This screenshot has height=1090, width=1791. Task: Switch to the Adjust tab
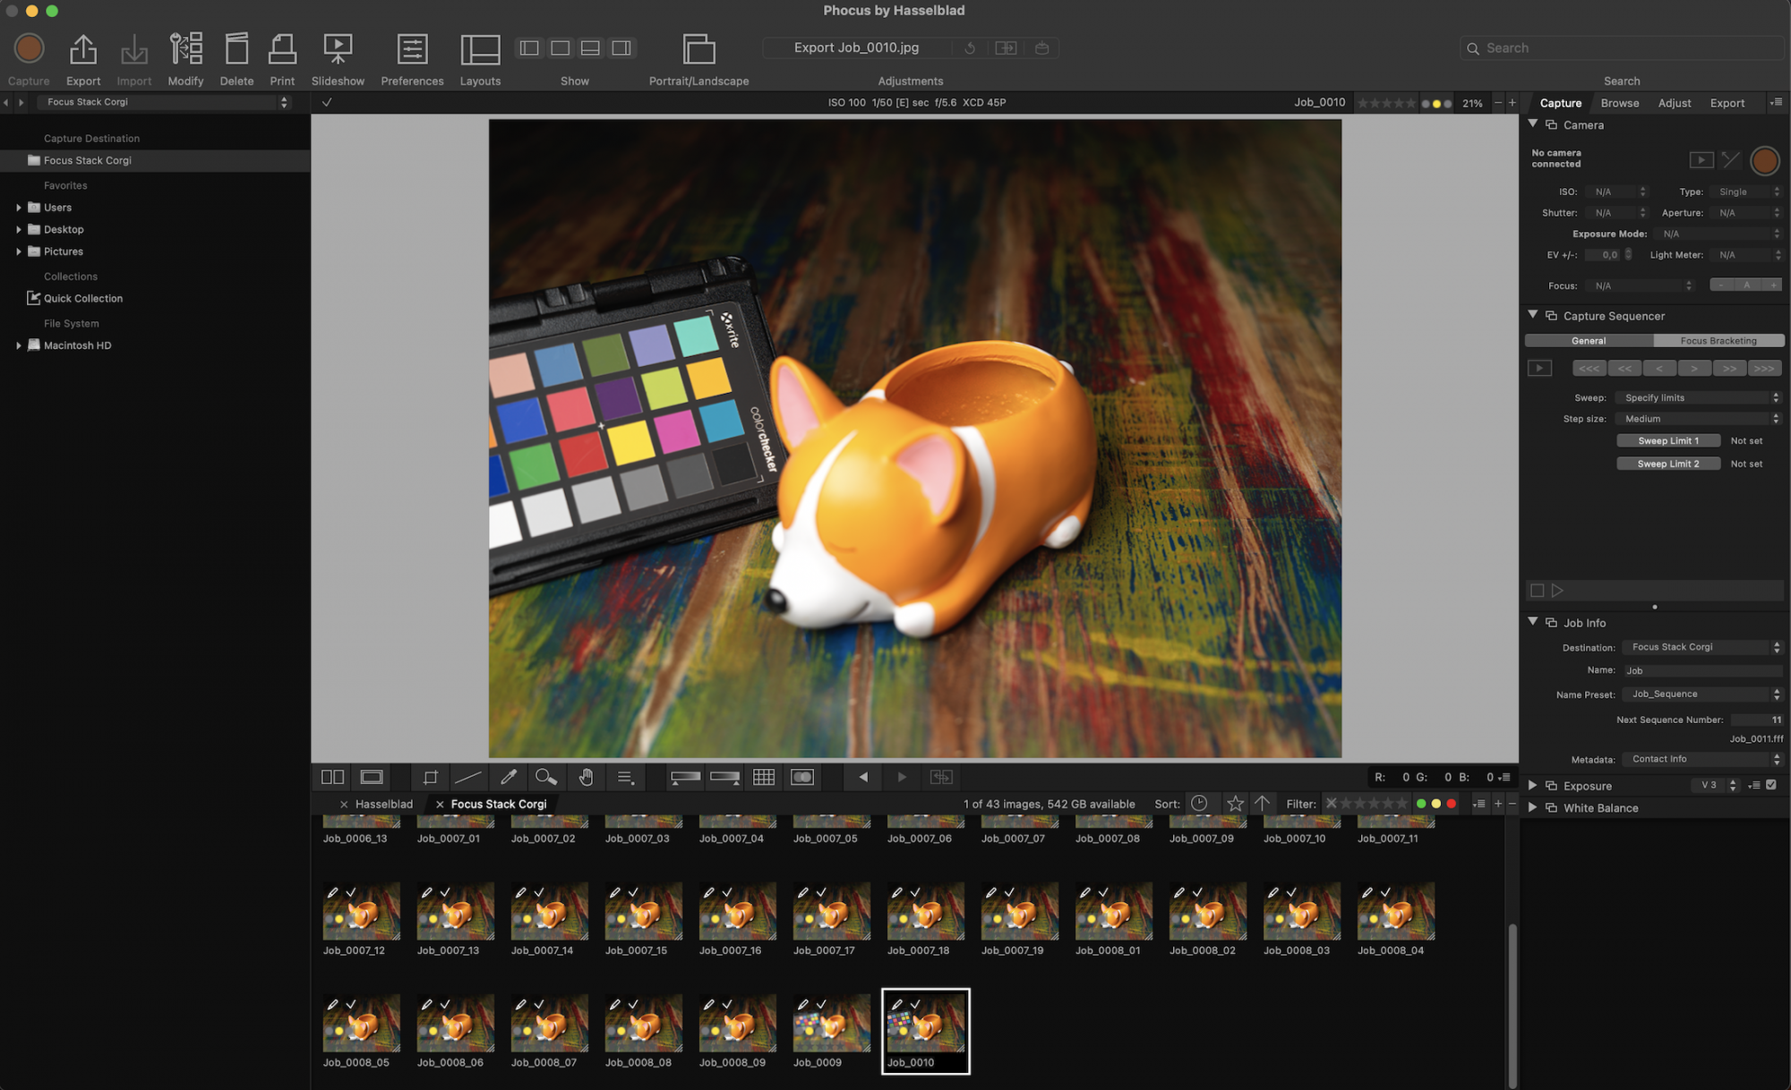pyautogui.click(x=1675, y=103)
